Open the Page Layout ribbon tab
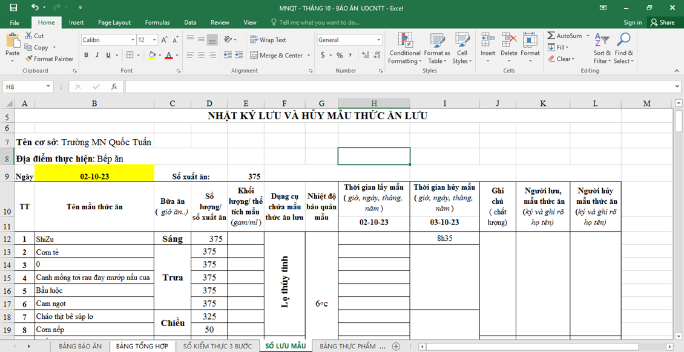Image resolution: width=684 pixels, height=352 pixels. (114, 22)
